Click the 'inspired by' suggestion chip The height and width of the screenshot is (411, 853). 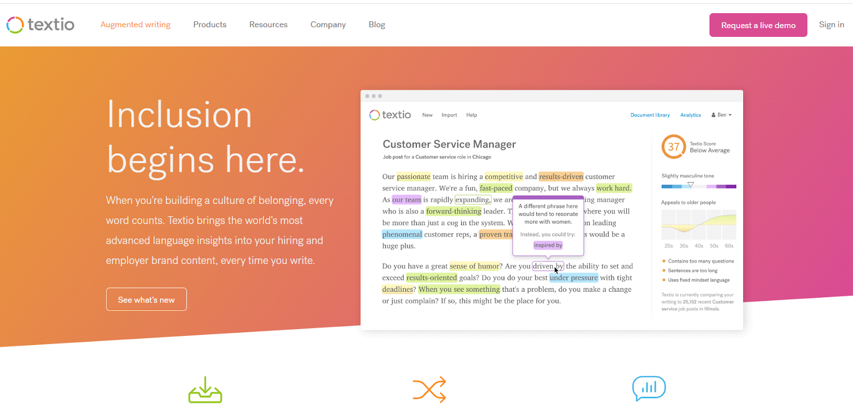click(548, 245)
